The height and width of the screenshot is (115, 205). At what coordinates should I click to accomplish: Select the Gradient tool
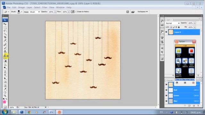(x=5, y=61)
